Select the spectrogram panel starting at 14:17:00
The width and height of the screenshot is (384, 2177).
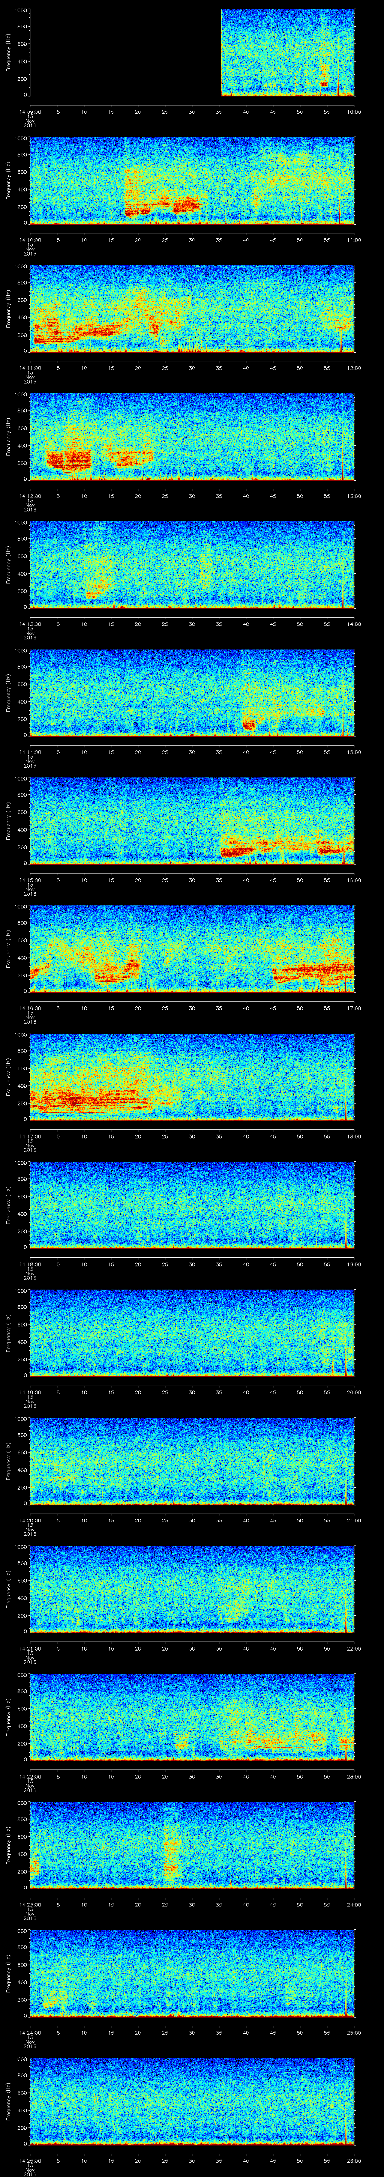pyautogui.click(x=192, y=1076)
